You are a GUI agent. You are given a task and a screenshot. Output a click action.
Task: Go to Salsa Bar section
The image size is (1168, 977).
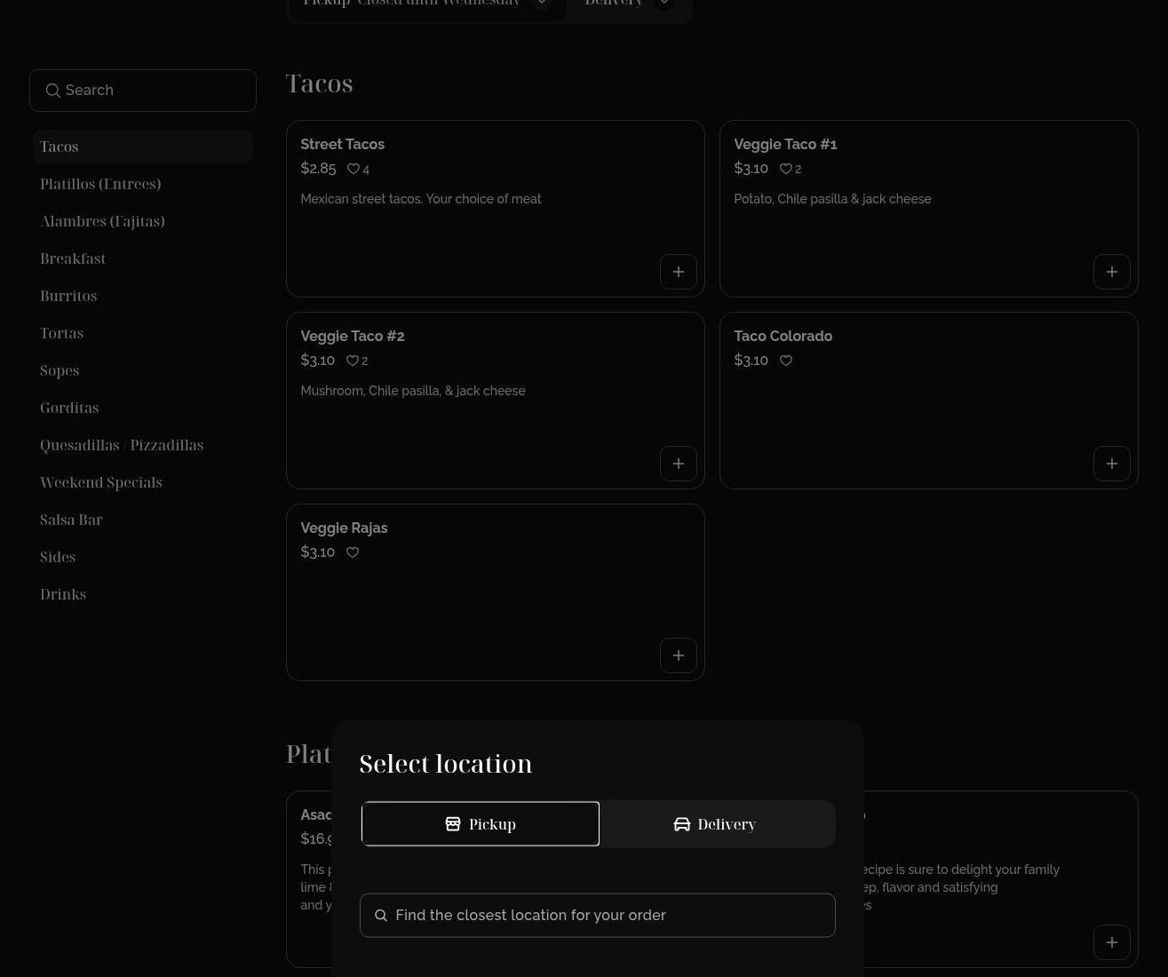71,520
